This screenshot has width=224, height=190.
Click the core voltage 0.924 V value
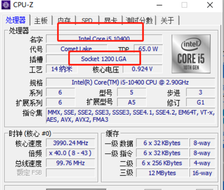(x=142, y=69)
